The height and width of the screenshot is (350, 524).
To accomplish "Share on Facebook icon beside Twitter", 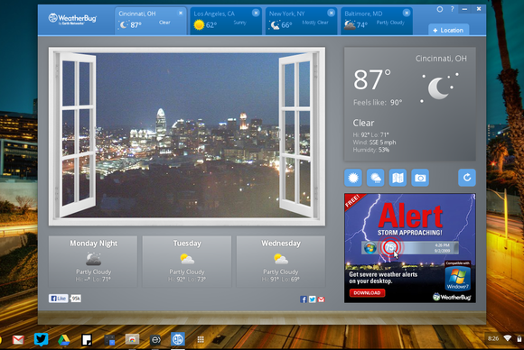I will pos(304,299).
